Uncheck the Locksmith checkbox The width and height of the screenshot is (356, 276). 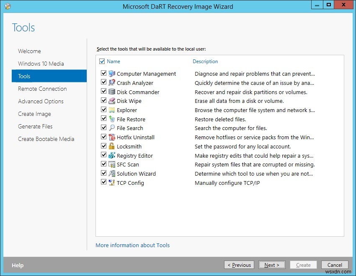(x=103, y=146)
